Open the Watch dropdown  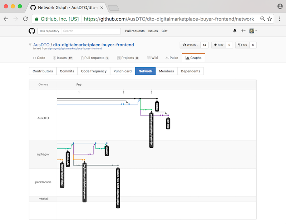coord(190,45)
